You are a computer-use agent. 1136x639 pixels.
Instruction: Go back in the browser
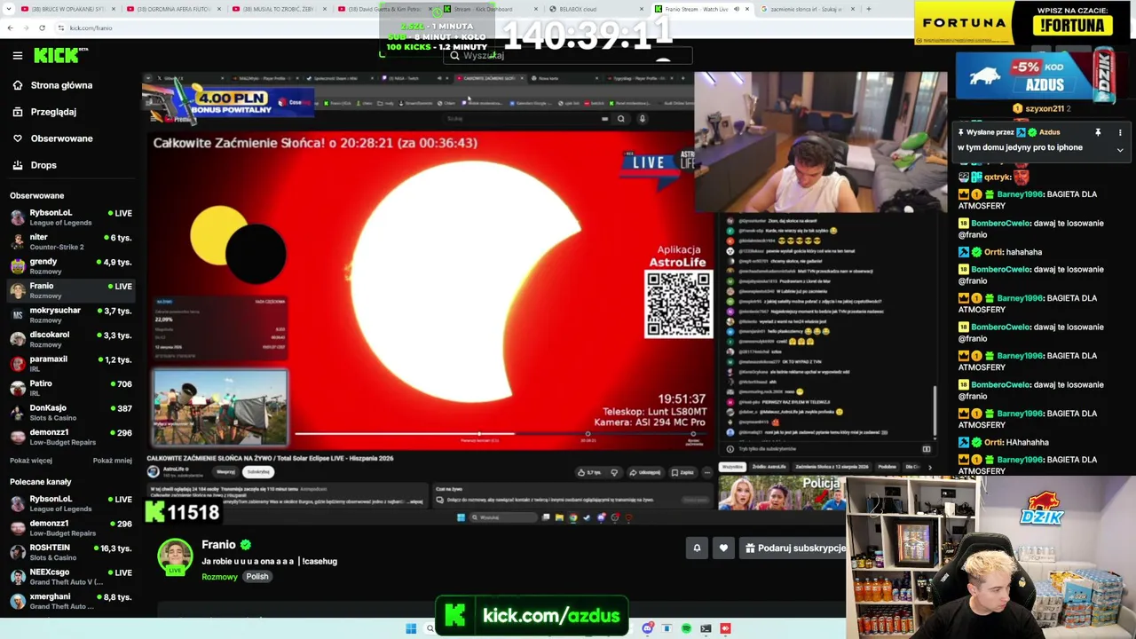click(x=10, y=28)
